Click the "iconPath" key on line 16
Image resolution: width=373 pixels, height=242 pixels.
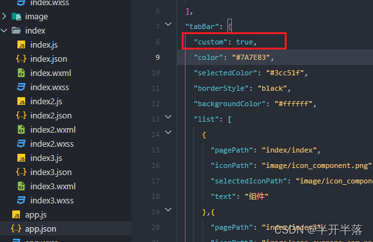click(232, 165)
